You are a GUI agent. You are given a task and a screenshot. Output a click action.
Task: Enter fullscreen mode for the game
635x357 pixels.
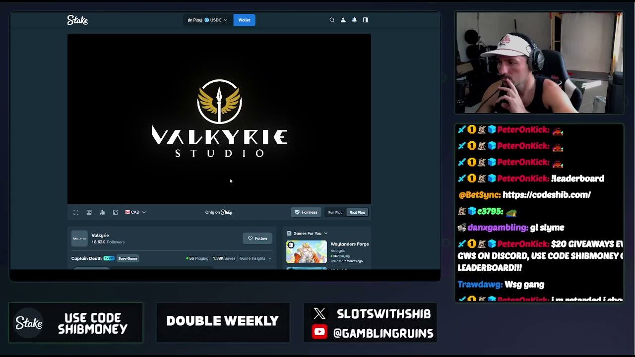(76, 212)
